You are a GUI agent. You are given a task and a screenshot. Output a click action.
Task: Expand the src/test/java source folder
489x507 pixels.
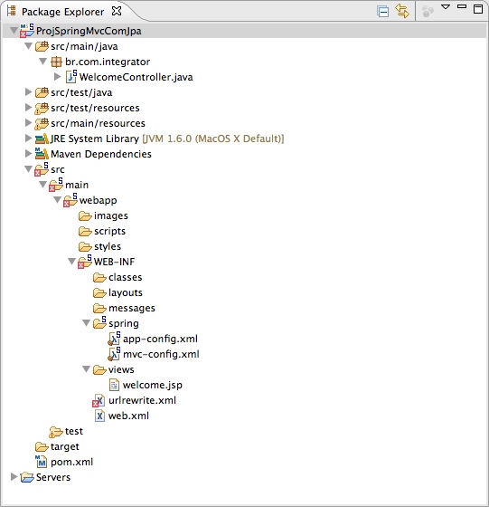[x=28, y=92]
